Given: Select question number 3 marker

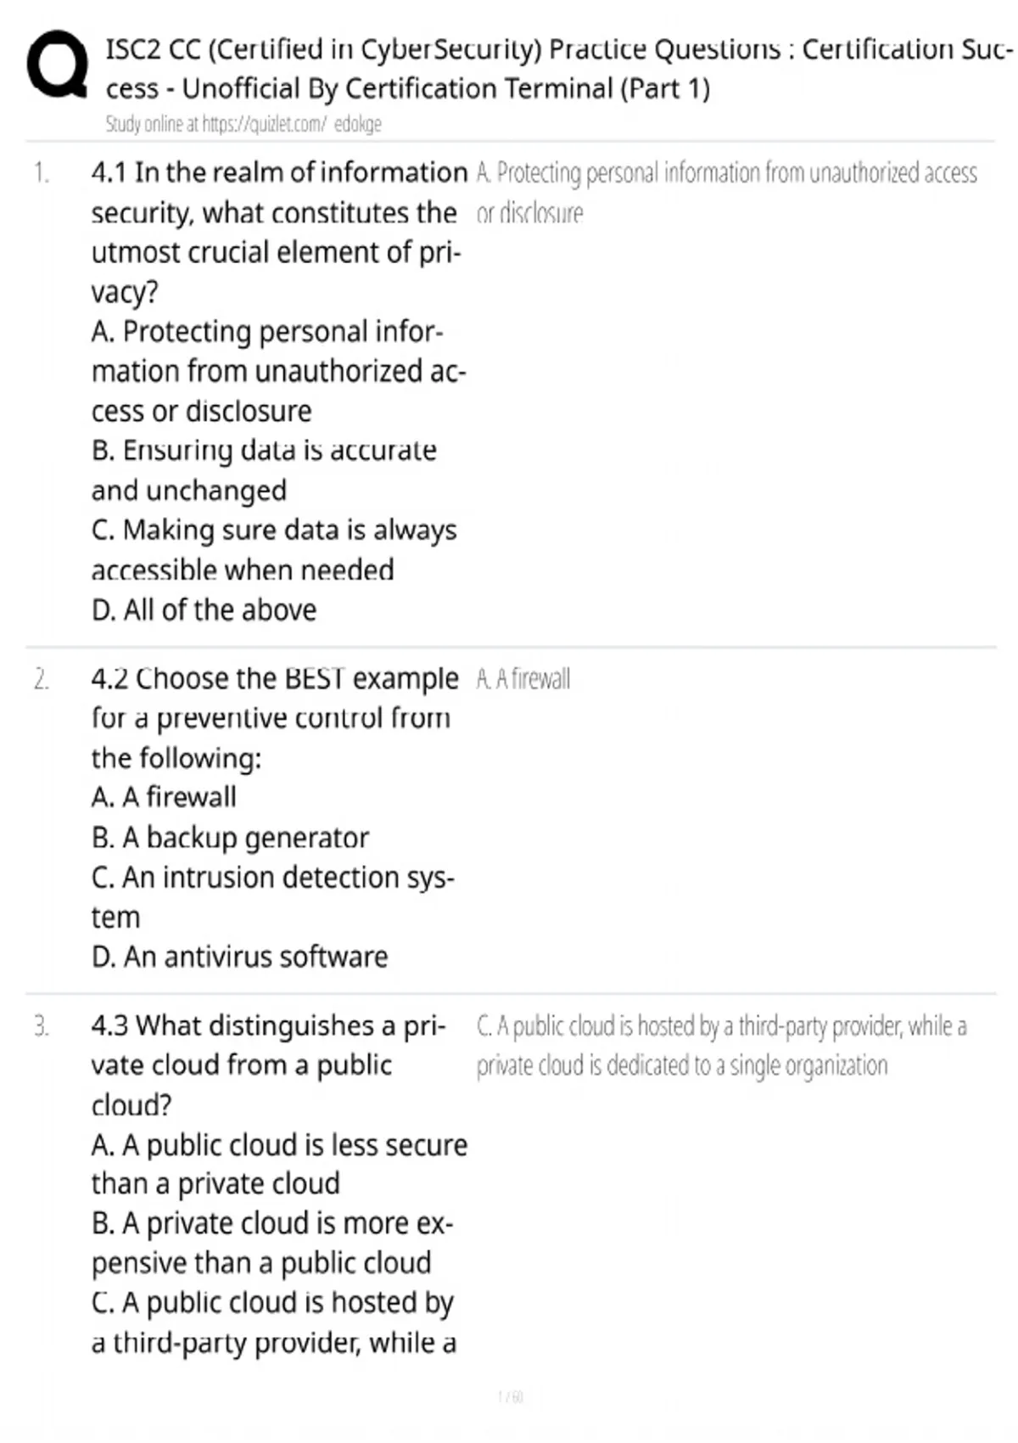Looking at the screenshot, I should (42, 1026).
